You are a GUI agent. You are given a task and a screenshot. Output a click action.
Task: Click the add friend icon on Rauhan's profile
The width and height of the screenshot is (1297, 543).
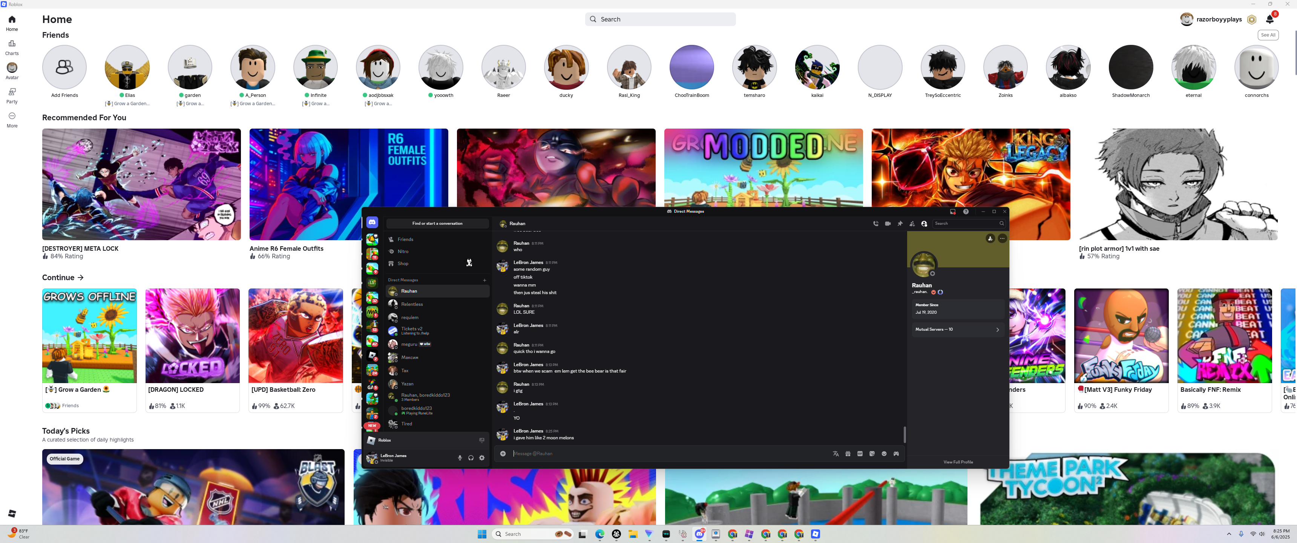[990, 238]
